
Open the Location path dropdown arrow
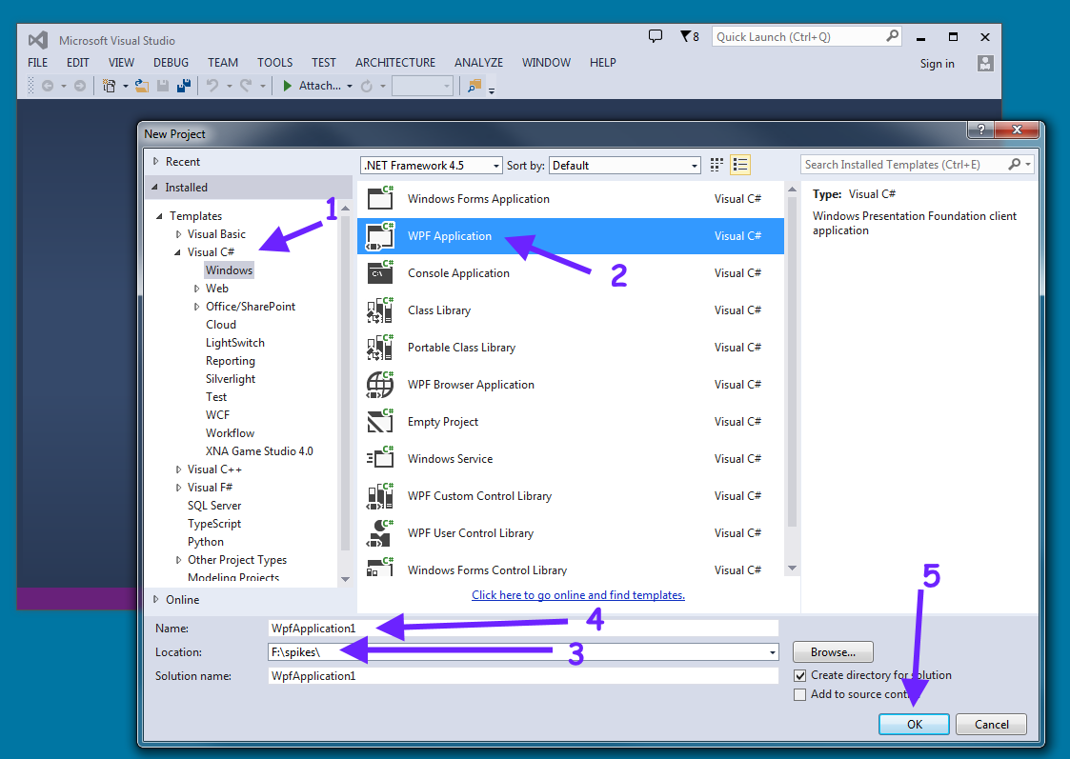point(772,652)
